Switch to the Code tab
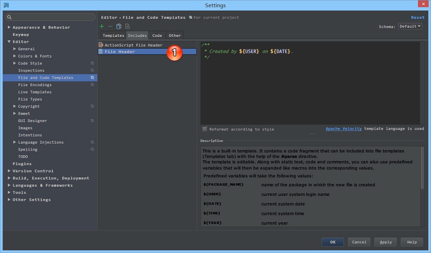 point(157,36)
